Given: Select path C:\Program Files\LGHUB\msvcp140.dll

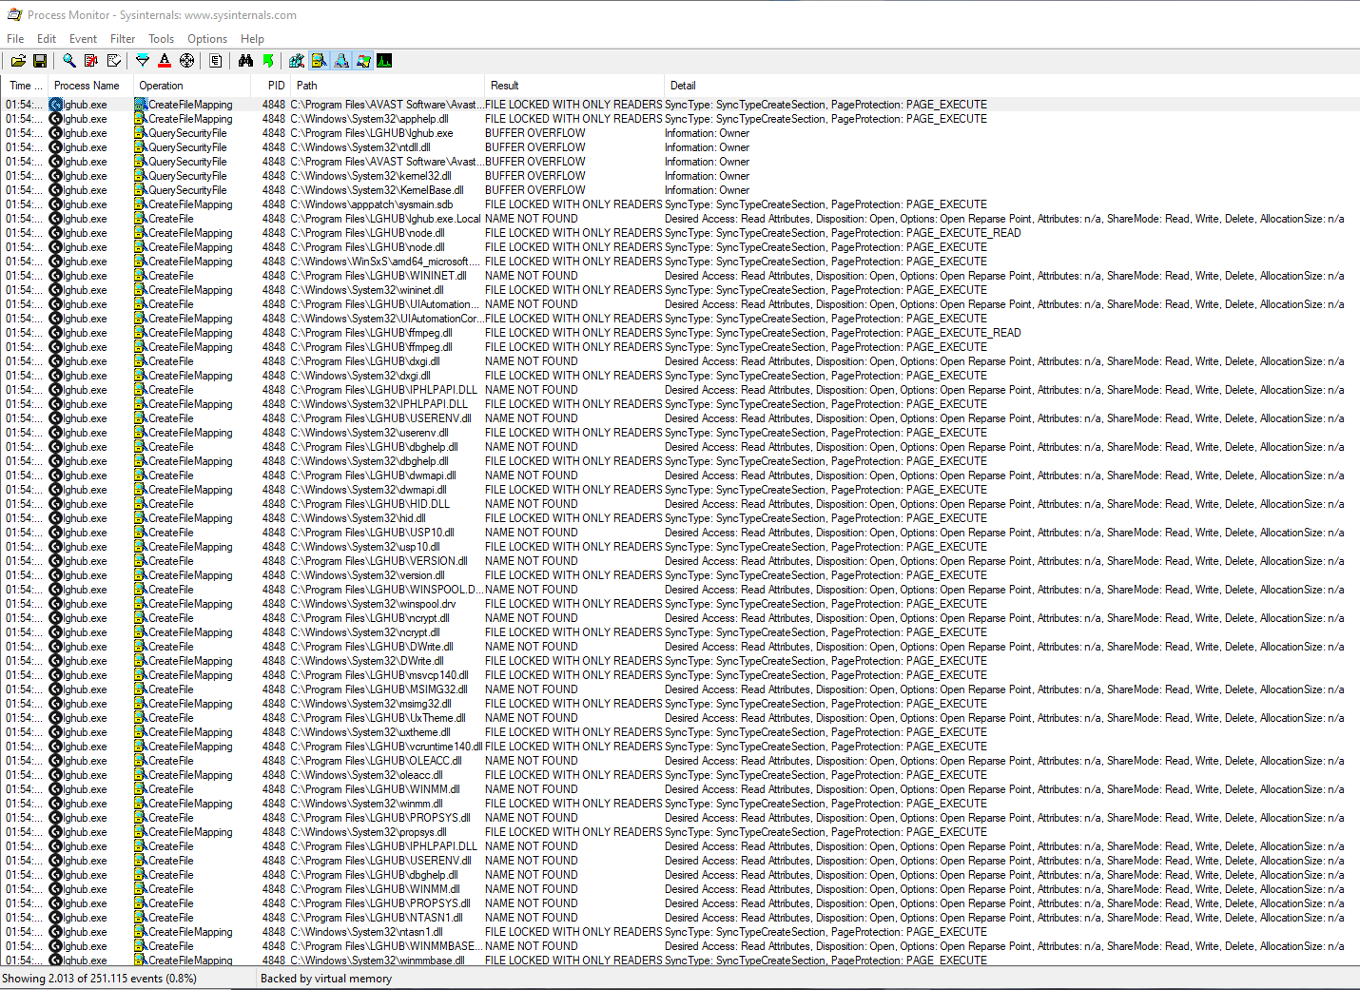Looking at the screenshot, I should pyautogui.click(x=379, y=675).
